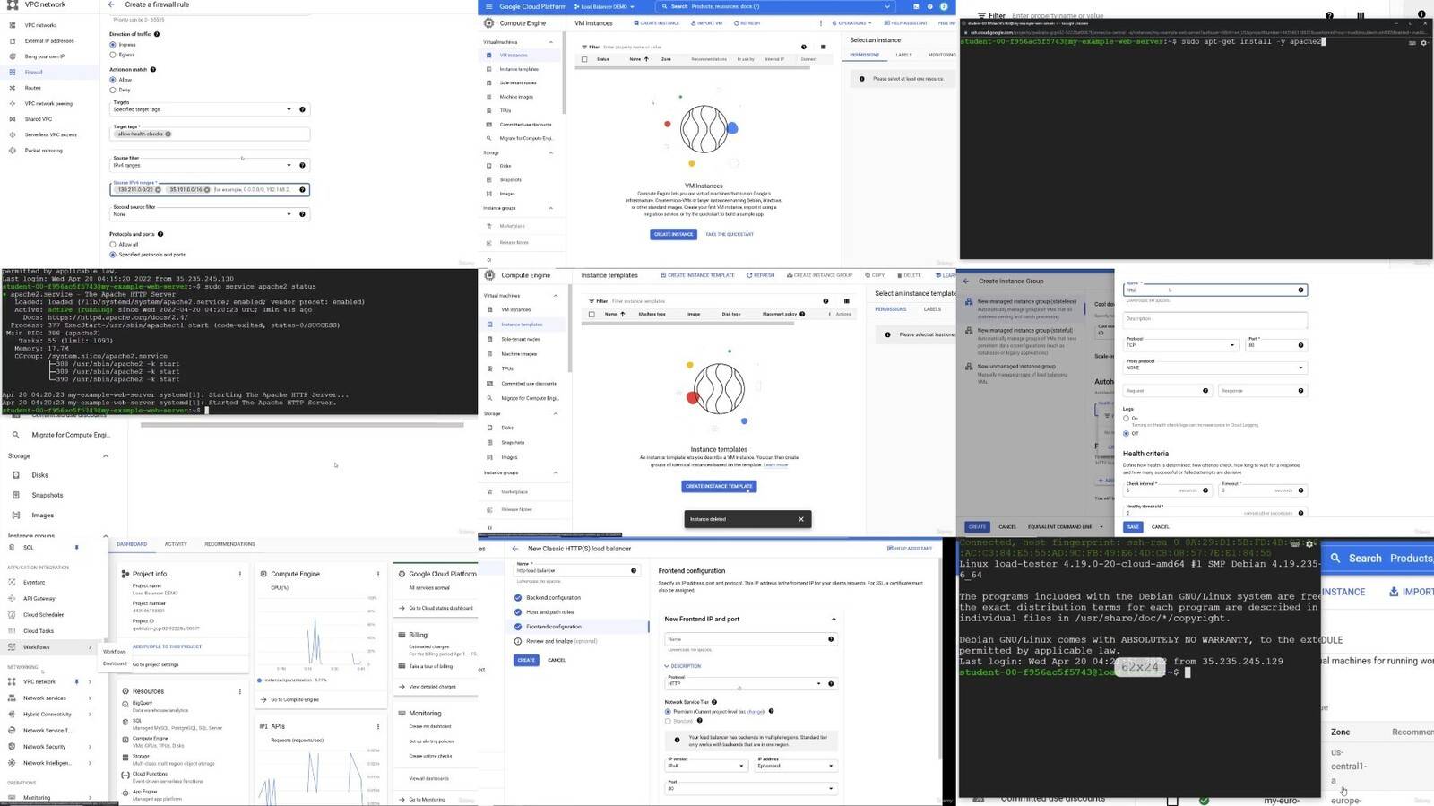Open settings gear in load-tester terminal
The height and width of the screenshot is (806, 1434).
[1309, 544]
